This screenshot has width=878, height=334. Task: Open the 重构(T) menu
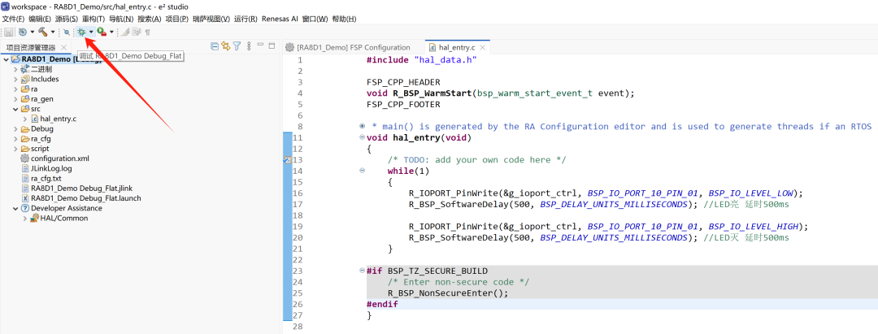coord(93,19)
